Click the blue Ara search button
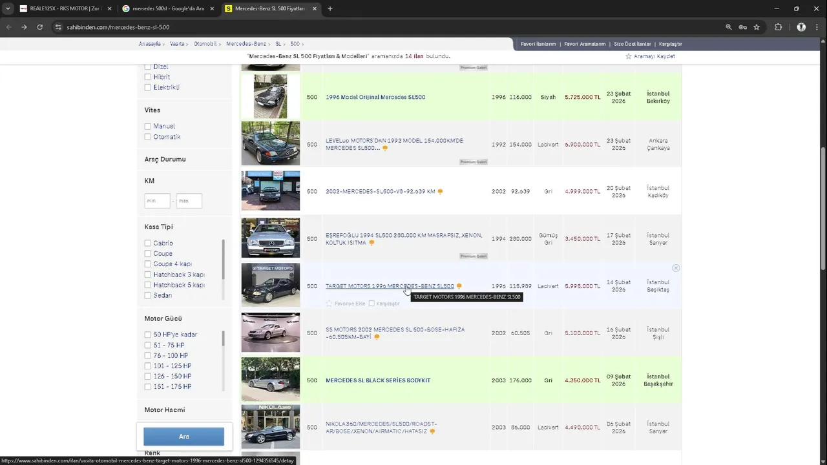827x465 pixels. (184, 437)
